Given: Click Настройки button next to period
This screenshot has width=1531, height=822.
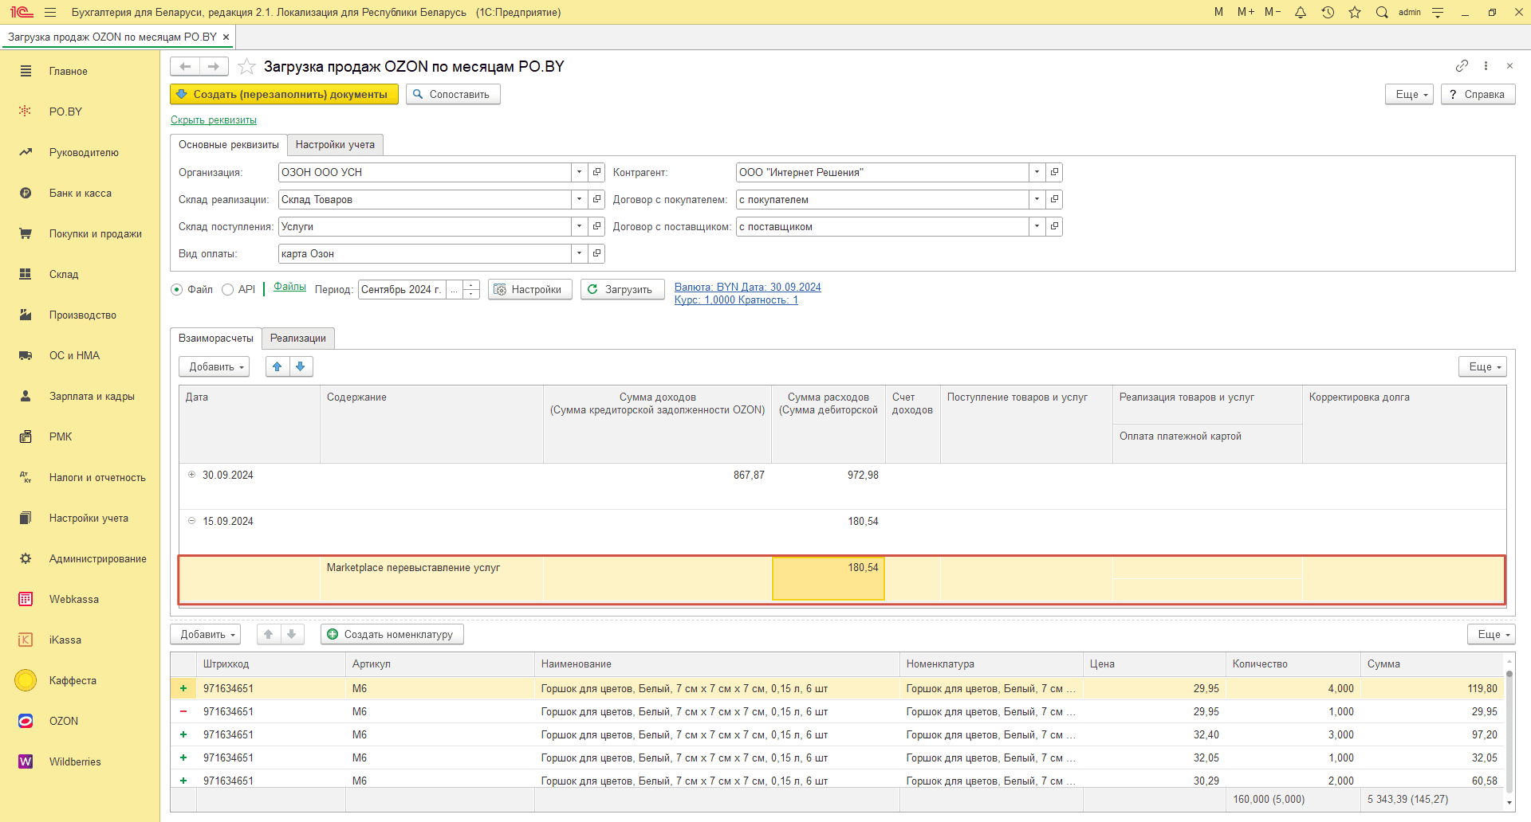Looking at the screenshot, I should pyautogui.click(x=529, y=289).
